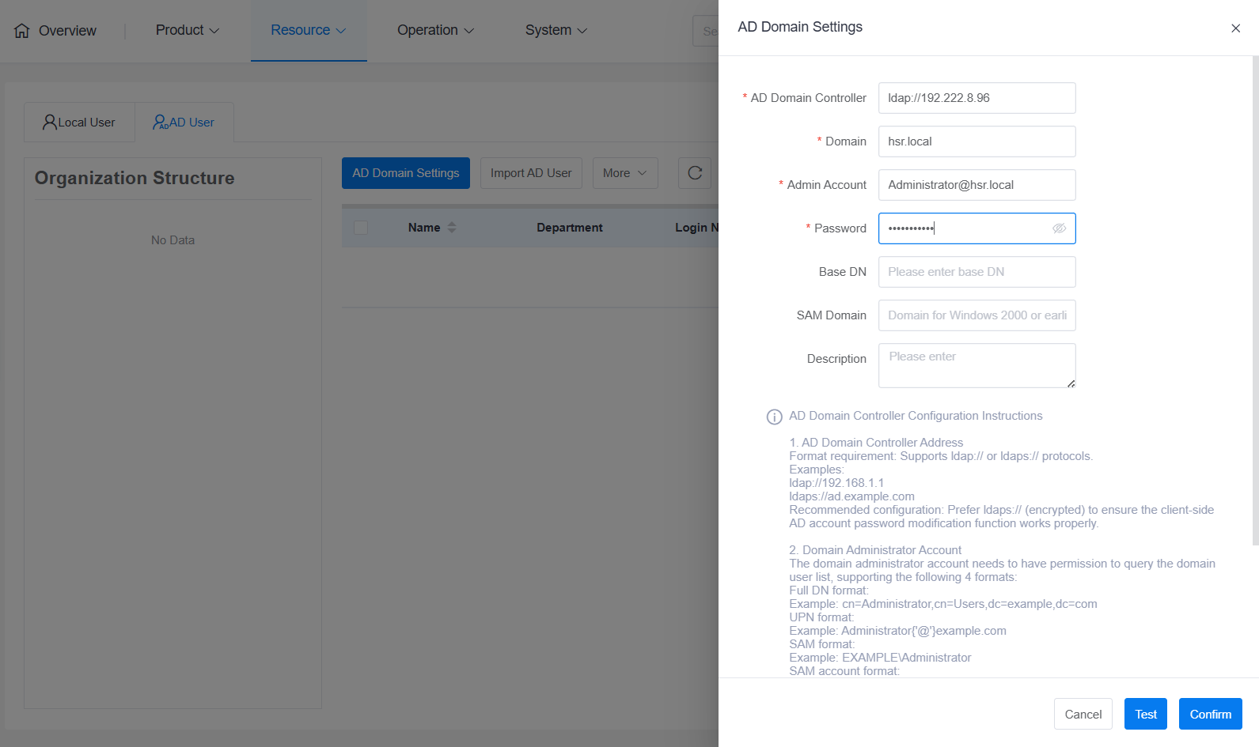The width and height of the screenshot is (1259, 747).
Task: Click the Import AD User button
Action: [x=530, y=173]
